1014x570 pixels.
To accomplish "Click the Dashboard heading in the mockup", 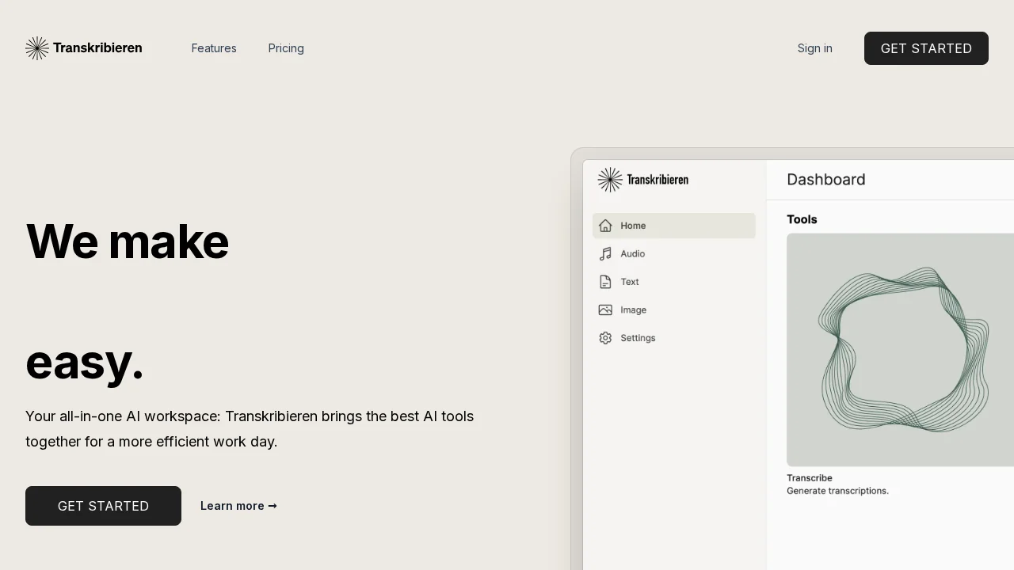I will tap(826, 180).
